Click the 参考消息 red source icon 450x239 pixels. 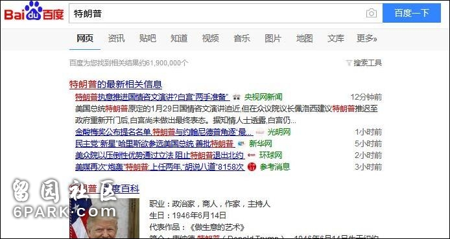pyautogui.click(x=252, y=166)
